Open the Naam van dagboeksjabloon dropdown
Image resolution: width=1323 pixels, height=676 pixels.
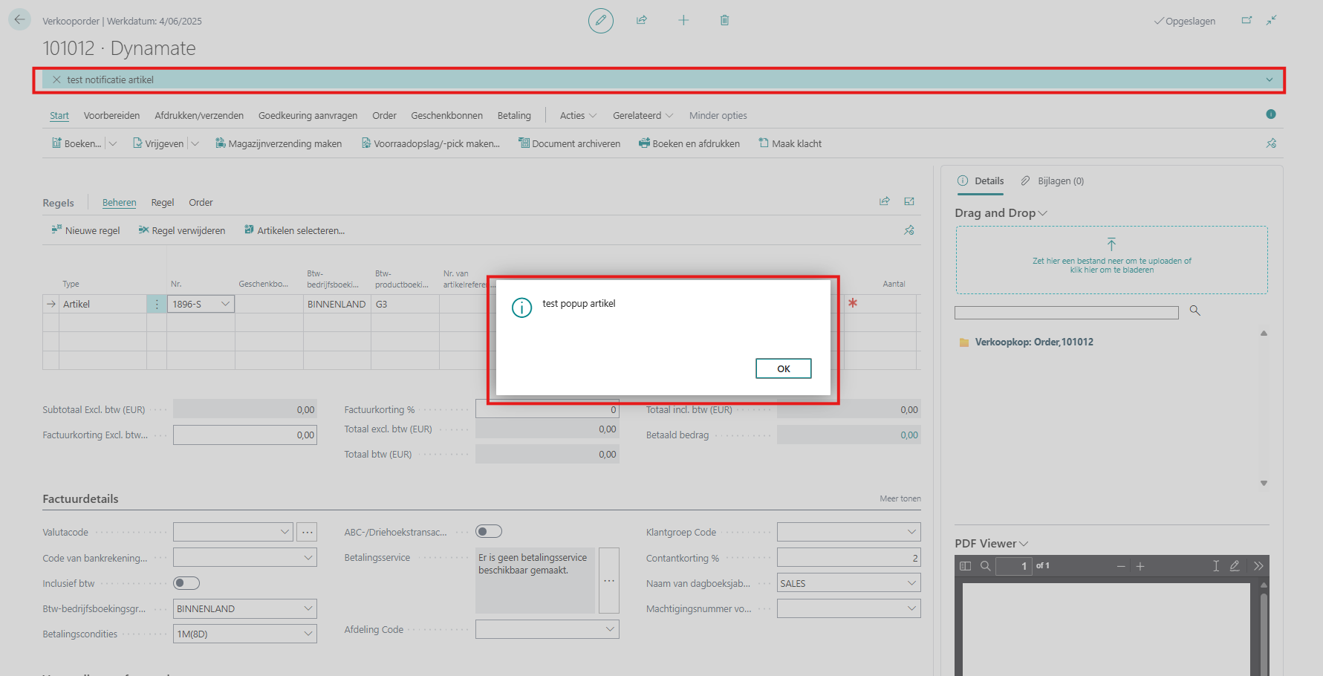coord(912,583)
